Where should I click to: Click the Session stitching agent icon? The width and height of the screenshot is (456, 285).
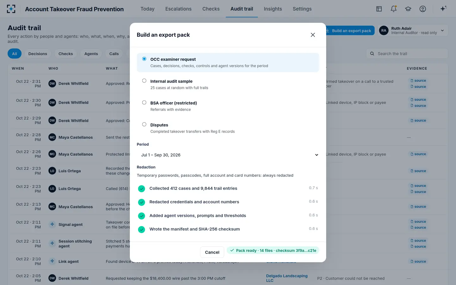(52, 243)
